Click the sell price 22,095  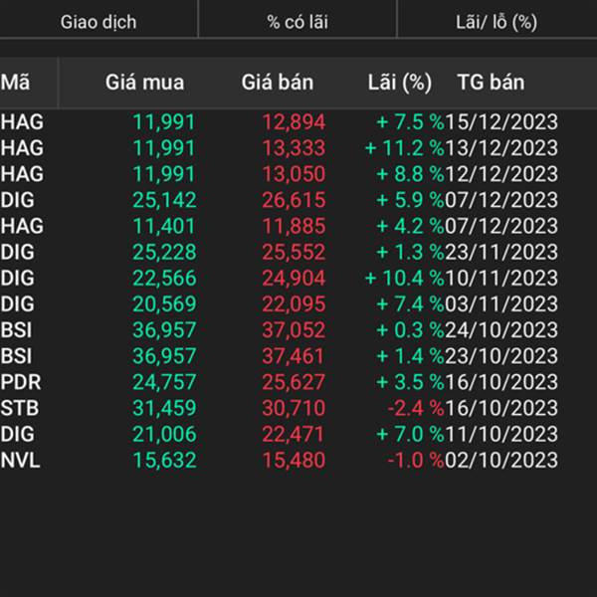tap(294, 303)
